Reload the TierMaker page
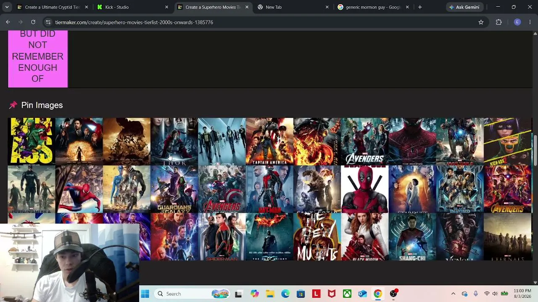This screenshot has height=302, width=538. click(33, 22)
